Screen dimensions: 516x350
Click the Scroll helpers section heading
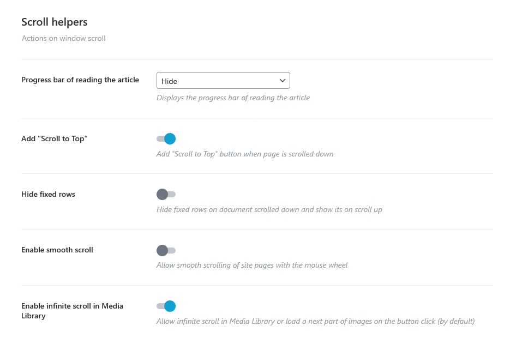(55, 22)
